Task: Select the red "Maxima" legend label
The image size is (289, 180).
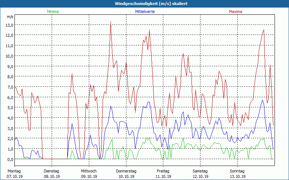Action: pyautogui.click(x=236, y=12)
